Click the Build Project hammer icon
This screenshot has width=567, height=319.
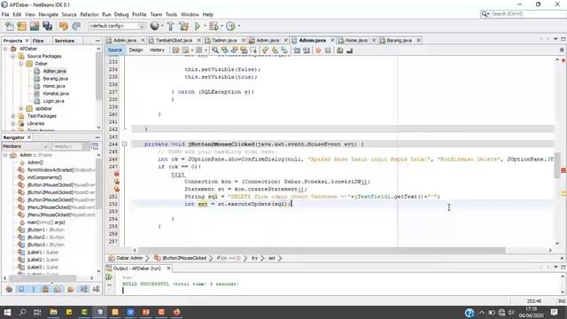pos(170,26)
